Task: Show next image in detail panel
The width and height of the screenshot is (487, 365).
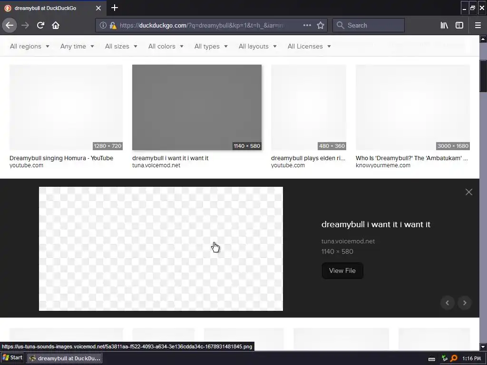Action: (465, 303)
